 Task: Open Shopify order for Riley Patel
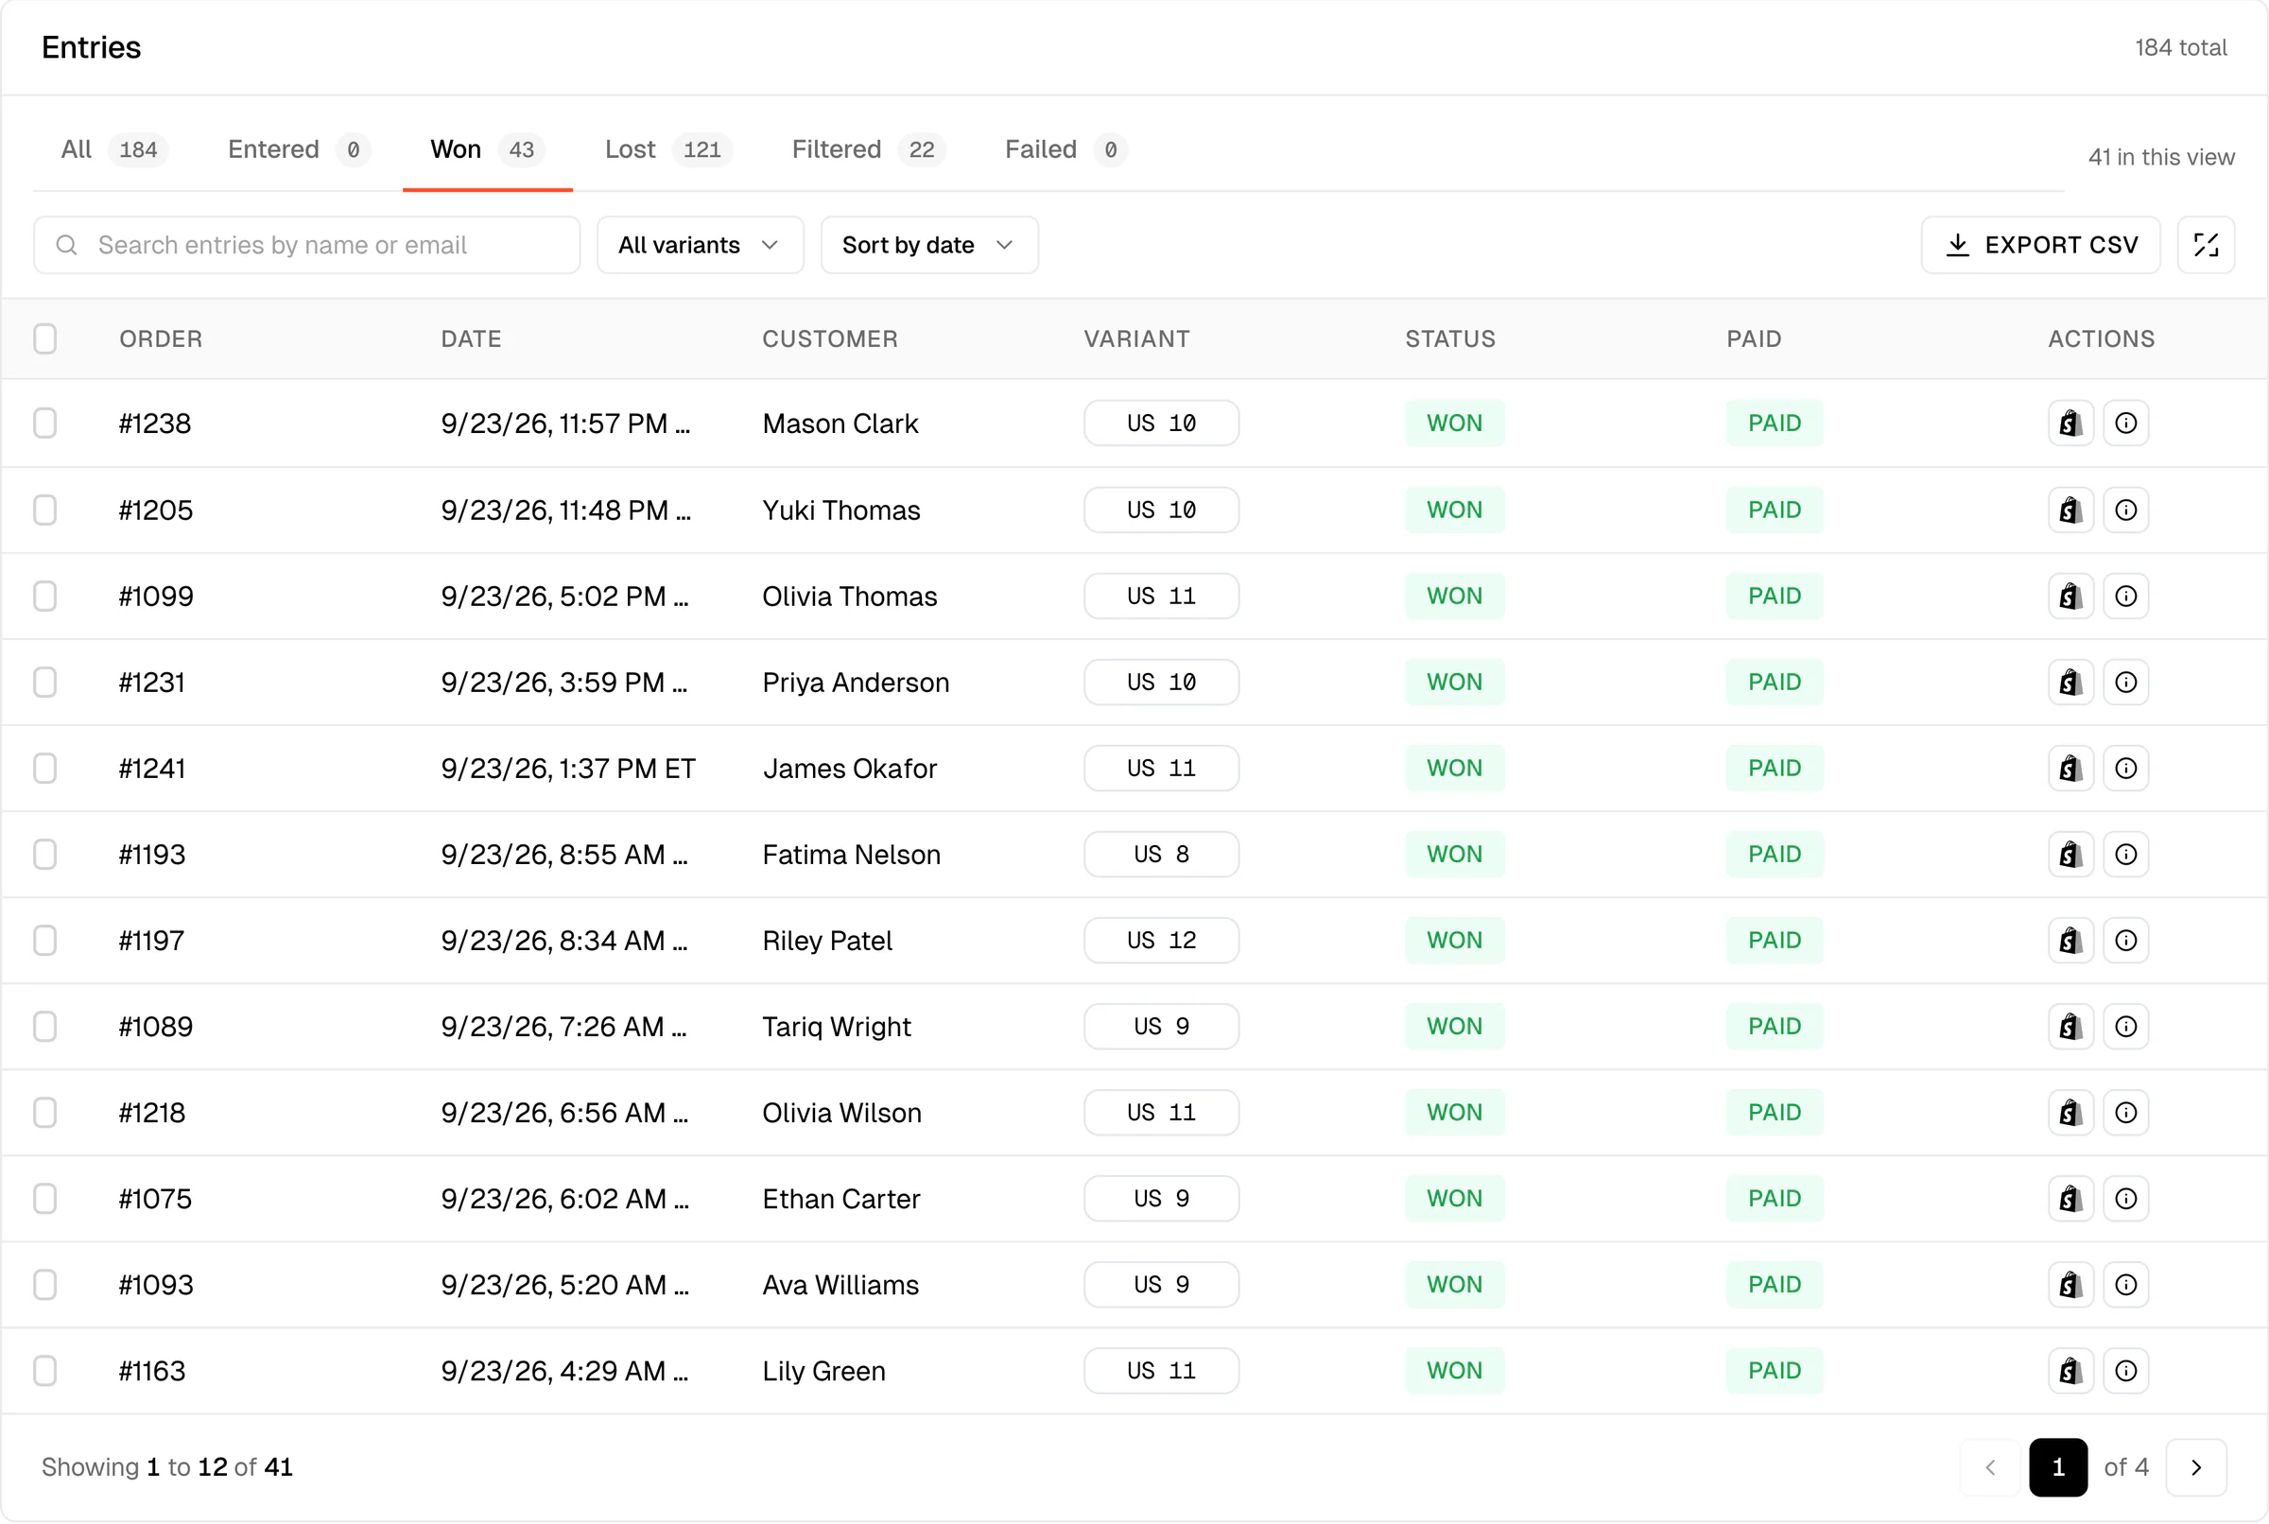point(2070,940)
